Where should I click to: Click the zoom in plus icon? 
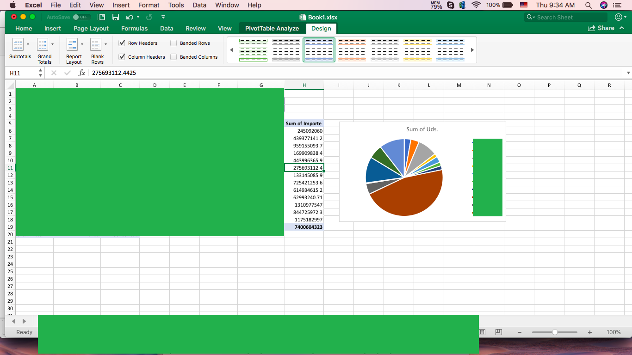click(590, 332)
